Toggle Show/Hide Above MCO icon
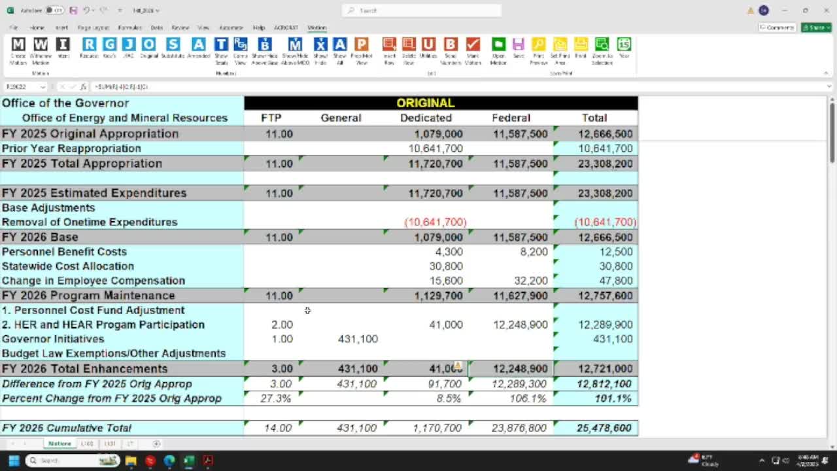 tap(295, 44)
